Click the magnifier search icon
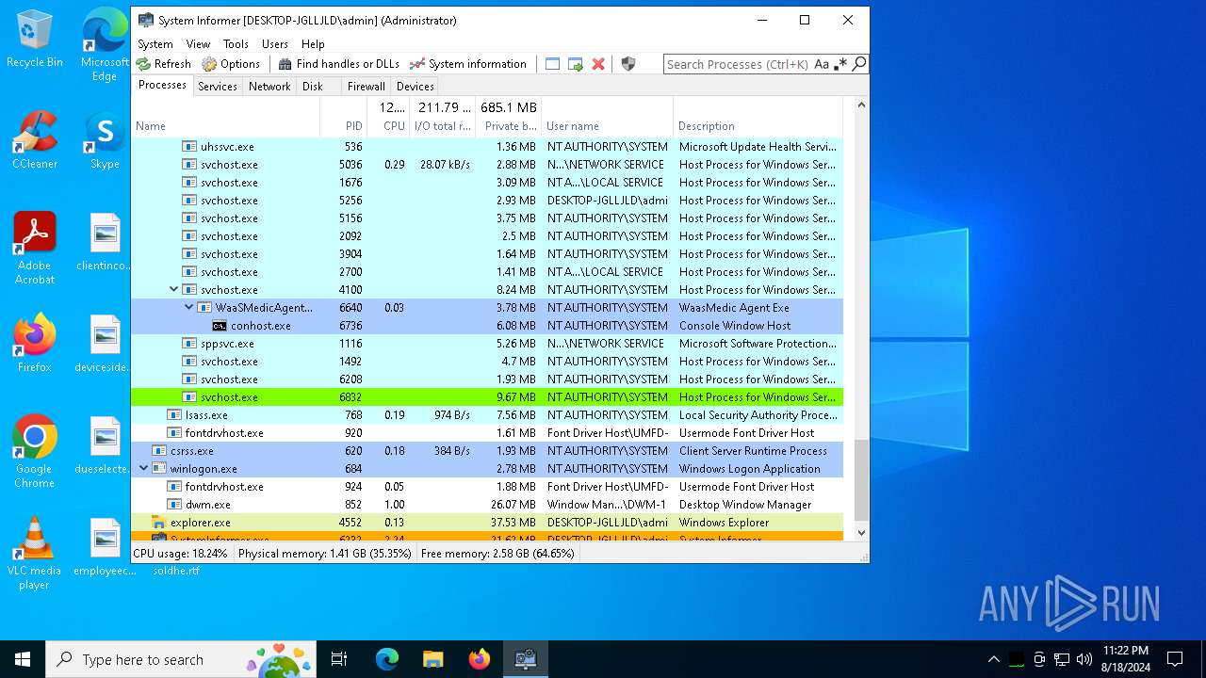This screenshot has width=1206, height=678. point(858,64)
